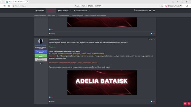
Task: Open the collections icon right of Алиса
Action: pos(187,6)
